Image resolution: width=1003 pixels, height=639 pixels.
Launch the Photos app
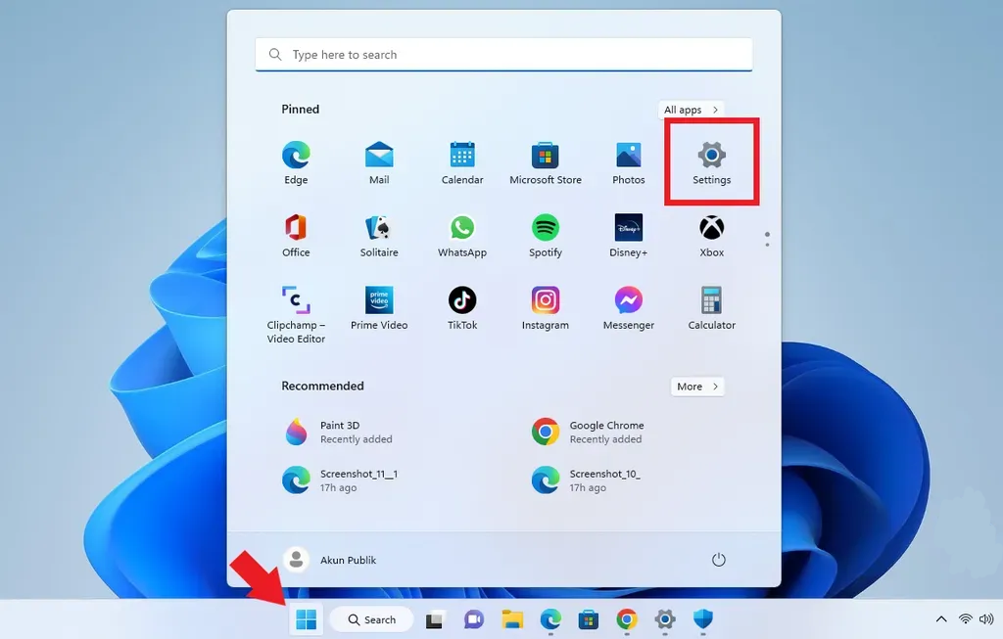(x=628, y=163)
